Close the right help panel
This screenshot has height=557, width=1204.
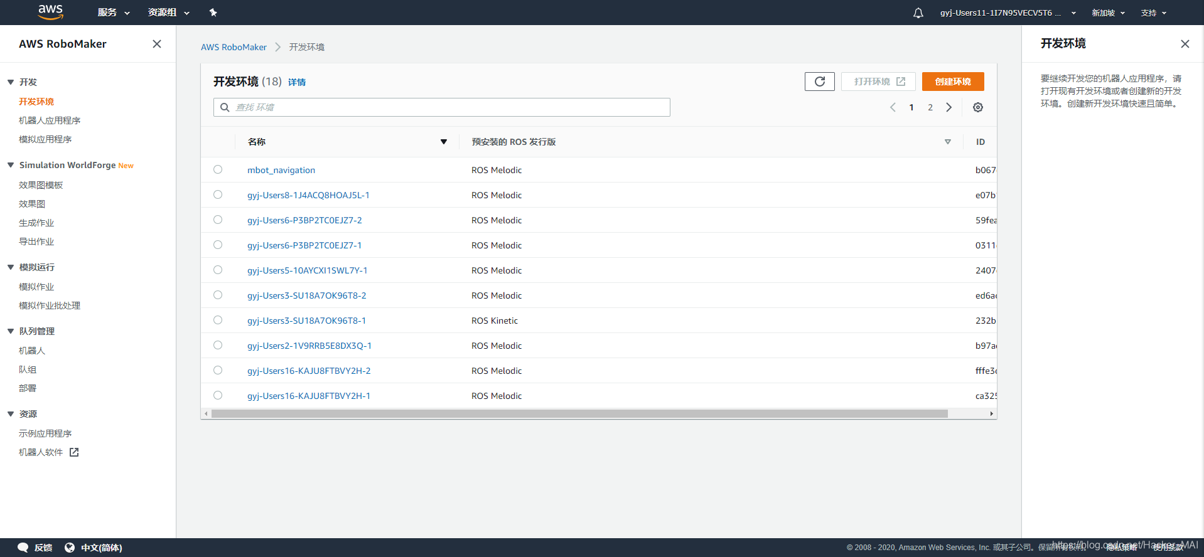click(1185, 44)
